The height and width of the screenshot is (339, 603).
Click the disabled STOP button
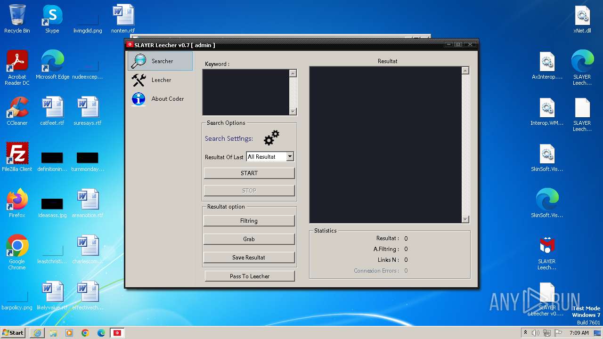[x=249, y=191]
